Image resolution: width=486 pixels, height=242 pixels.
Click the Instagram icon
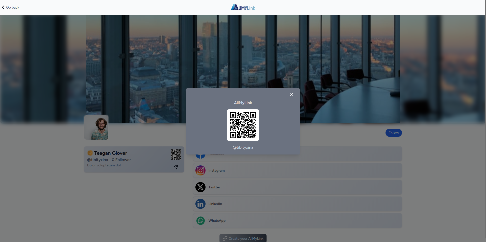pos(200,170)
